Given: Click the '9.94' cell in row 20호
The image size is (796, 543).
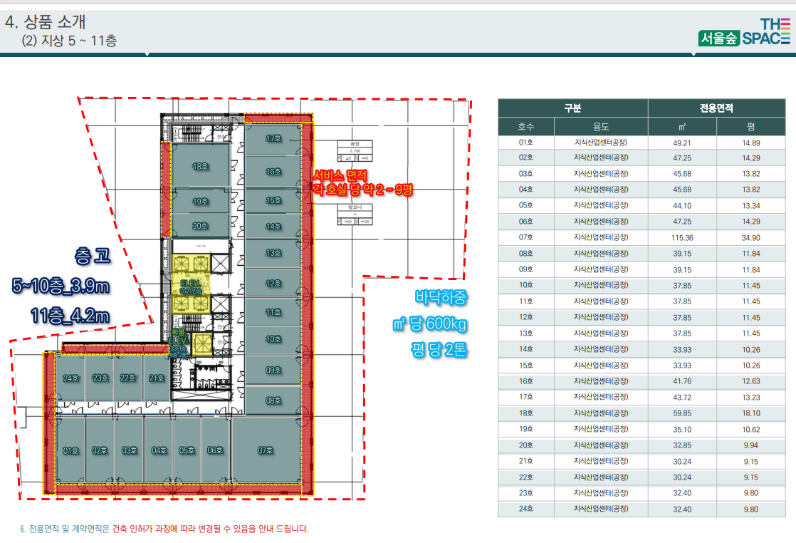Looking at the screenshot, I should [751, 445].
